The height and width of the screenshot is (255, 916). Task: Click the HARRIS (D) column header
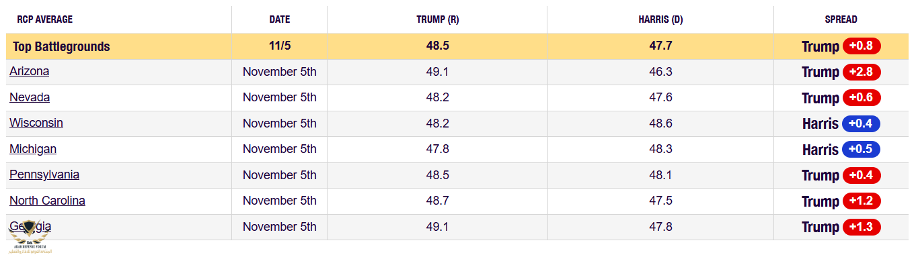click(660, 19)
